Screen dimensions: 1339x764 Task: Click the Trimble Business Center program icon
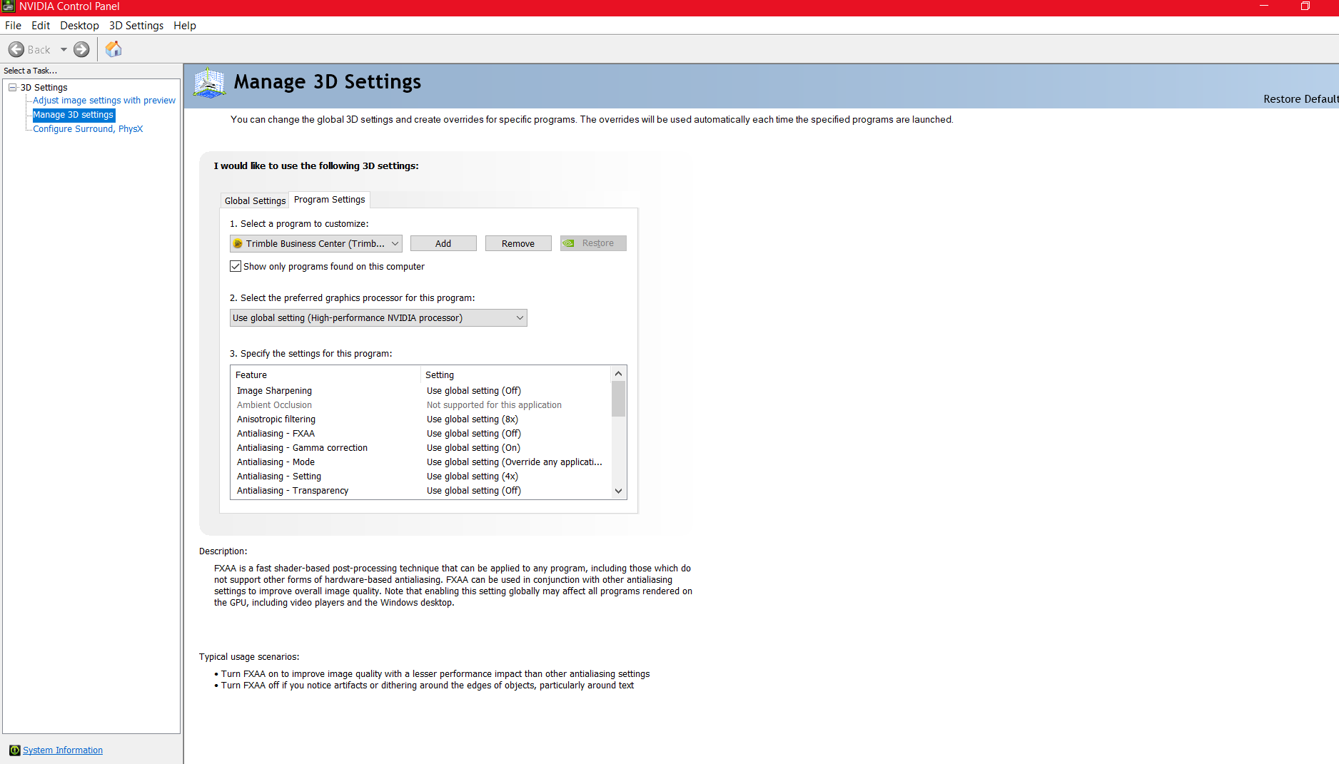tap(238, 244)
